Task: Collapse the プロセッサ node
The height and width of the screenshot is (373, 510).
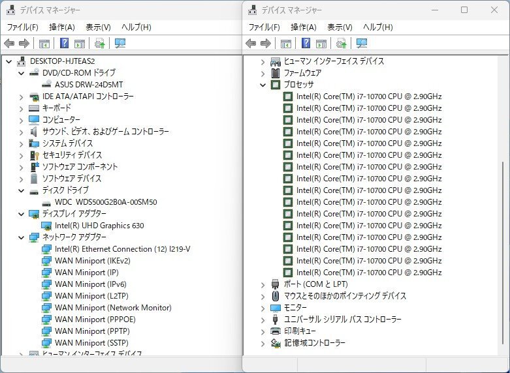Action: coord(263,85)
